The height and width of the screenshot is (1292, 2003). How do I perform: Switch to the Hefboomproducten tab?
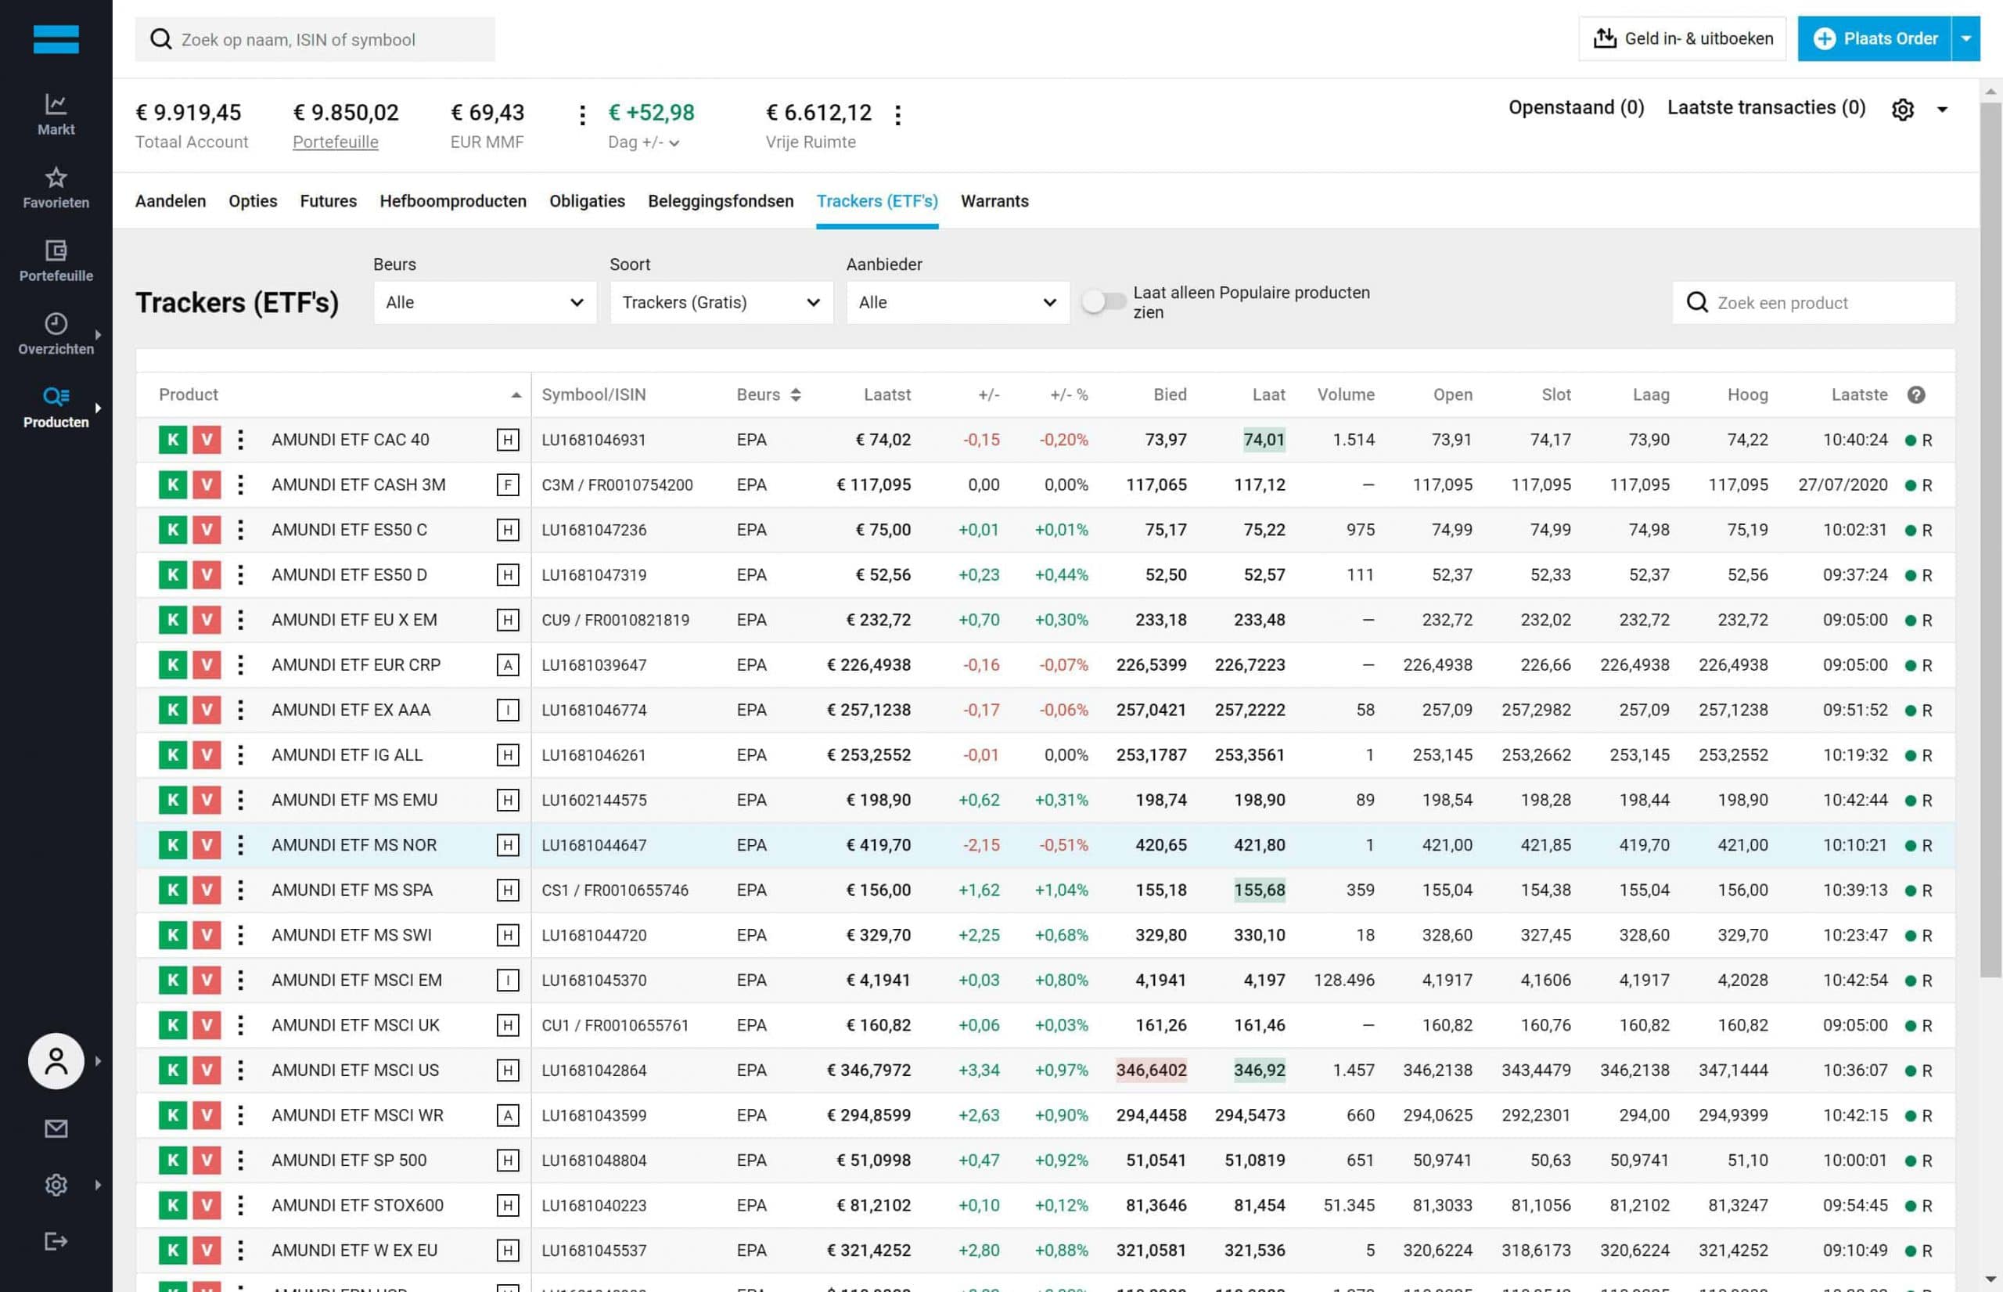453,200
